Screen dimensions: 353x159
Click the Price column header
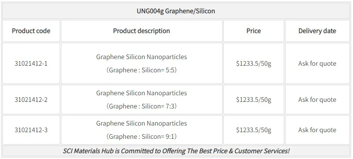[x=253, y=31]
